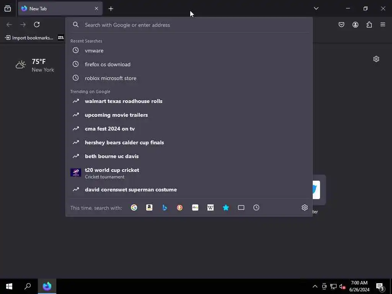This screenshot has width=392, height=294.
Task: Search with Bing one-off engine icon
Action: pos(165,207)
